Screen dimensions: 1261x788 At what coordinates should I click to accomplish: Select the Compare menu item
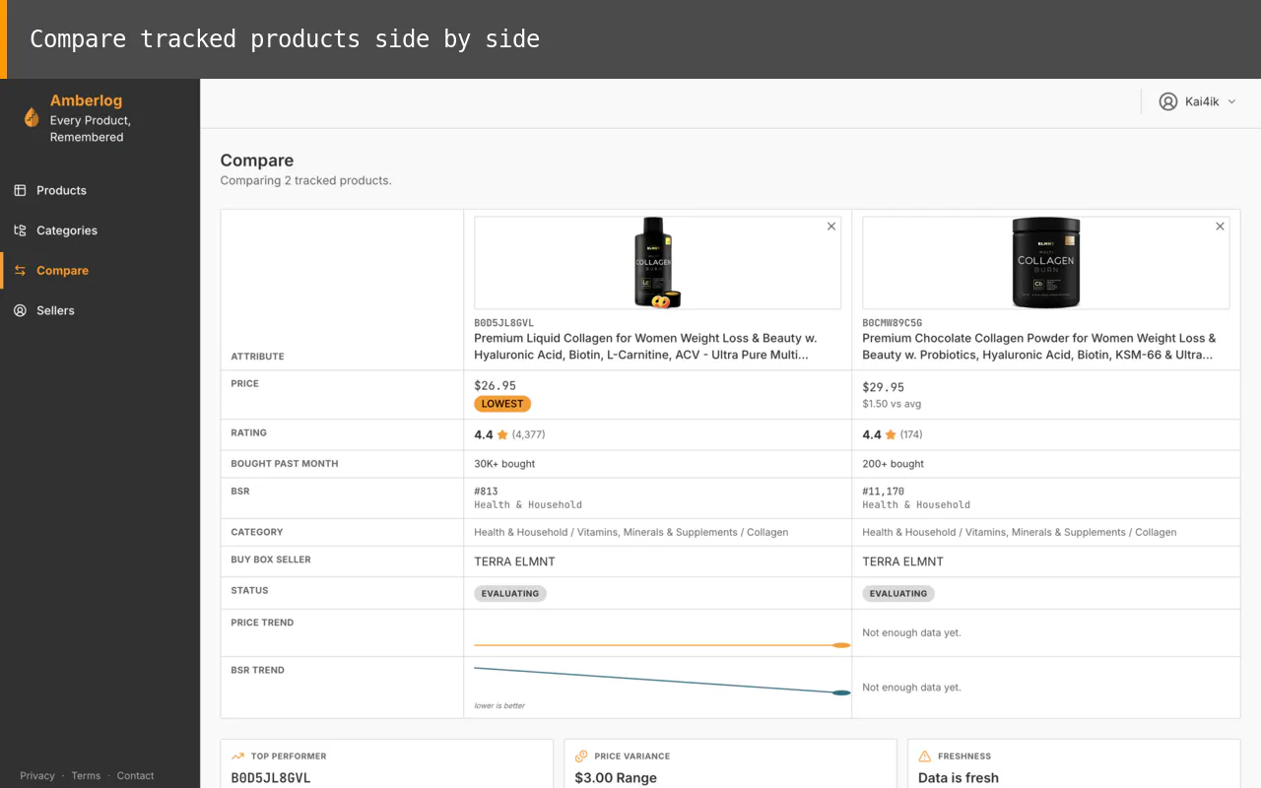(62, 271)
